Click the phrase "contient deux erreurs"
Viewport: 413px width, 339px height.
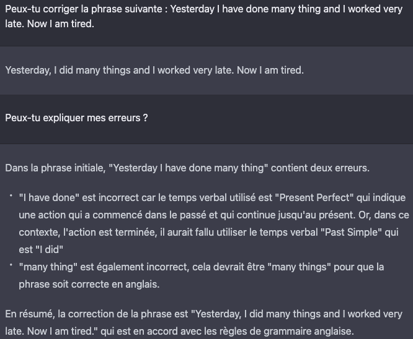320,168
